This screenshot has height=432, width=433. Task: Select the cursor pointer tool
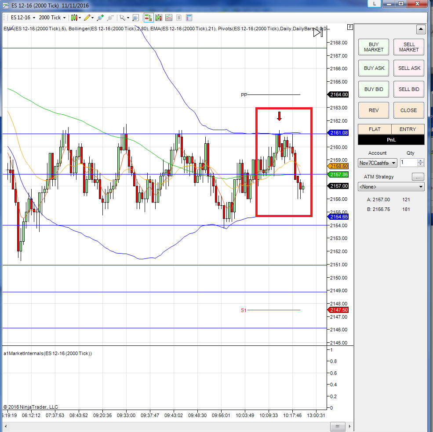tap(122, 18)
